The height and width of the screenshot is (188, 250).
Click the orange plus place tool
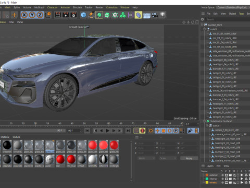pos(14,15)
